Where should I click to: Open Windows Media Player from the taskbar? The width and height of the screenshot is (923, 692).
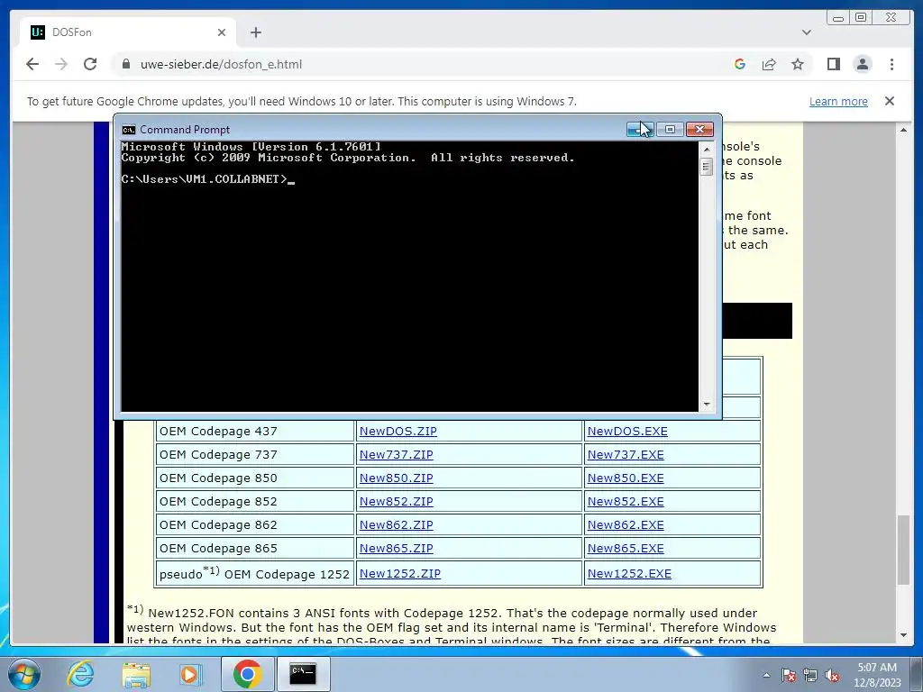[x=190, y=674]
